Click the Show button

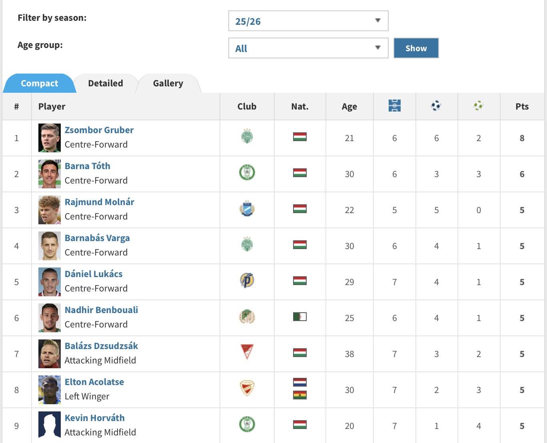click(x=416, y=48)
